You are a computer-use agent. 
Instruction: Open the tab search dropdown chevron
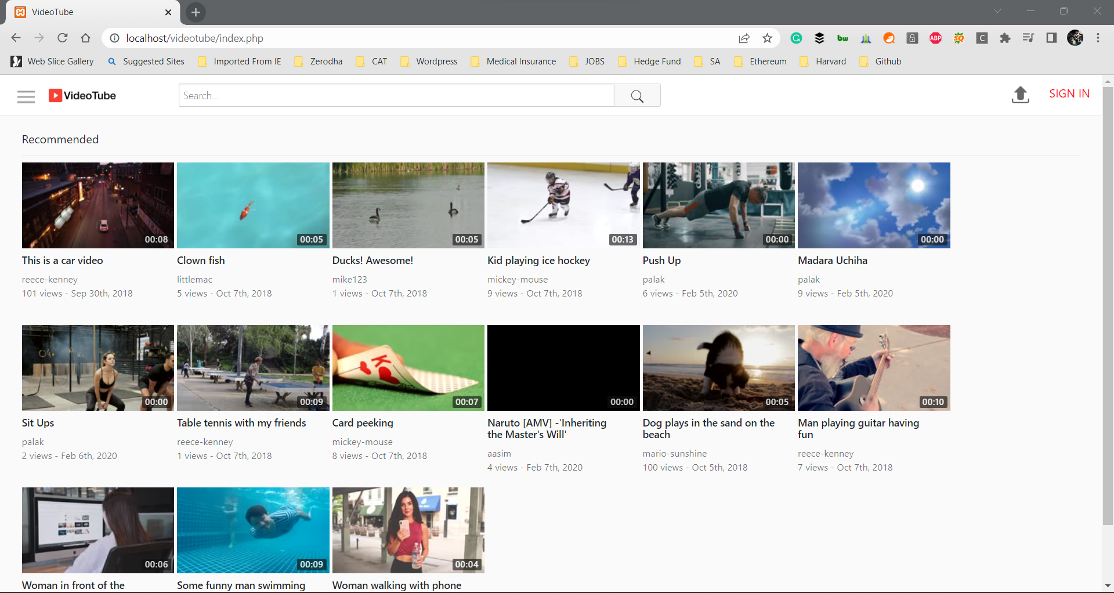(999, 10)
